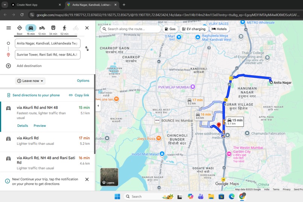Click the D Mart shopping pin
The height and width of the screenshot is (202, 303).
(x=179, y=37)
